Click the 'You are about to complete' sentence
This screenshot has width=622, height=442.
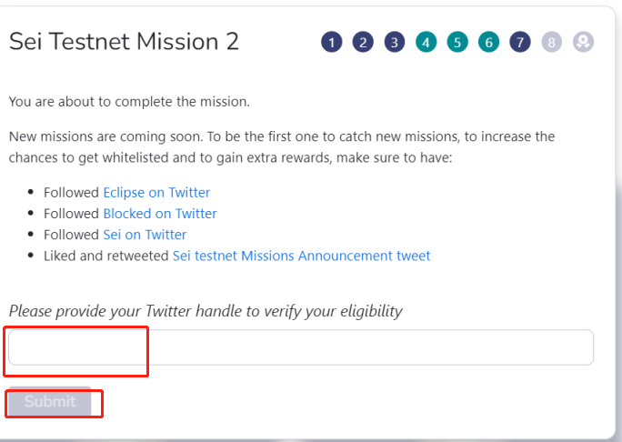129,102
